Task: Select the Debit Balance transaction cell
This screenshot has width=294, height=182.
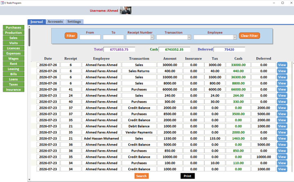Action: pyautogui.click(x=139, y=126)
